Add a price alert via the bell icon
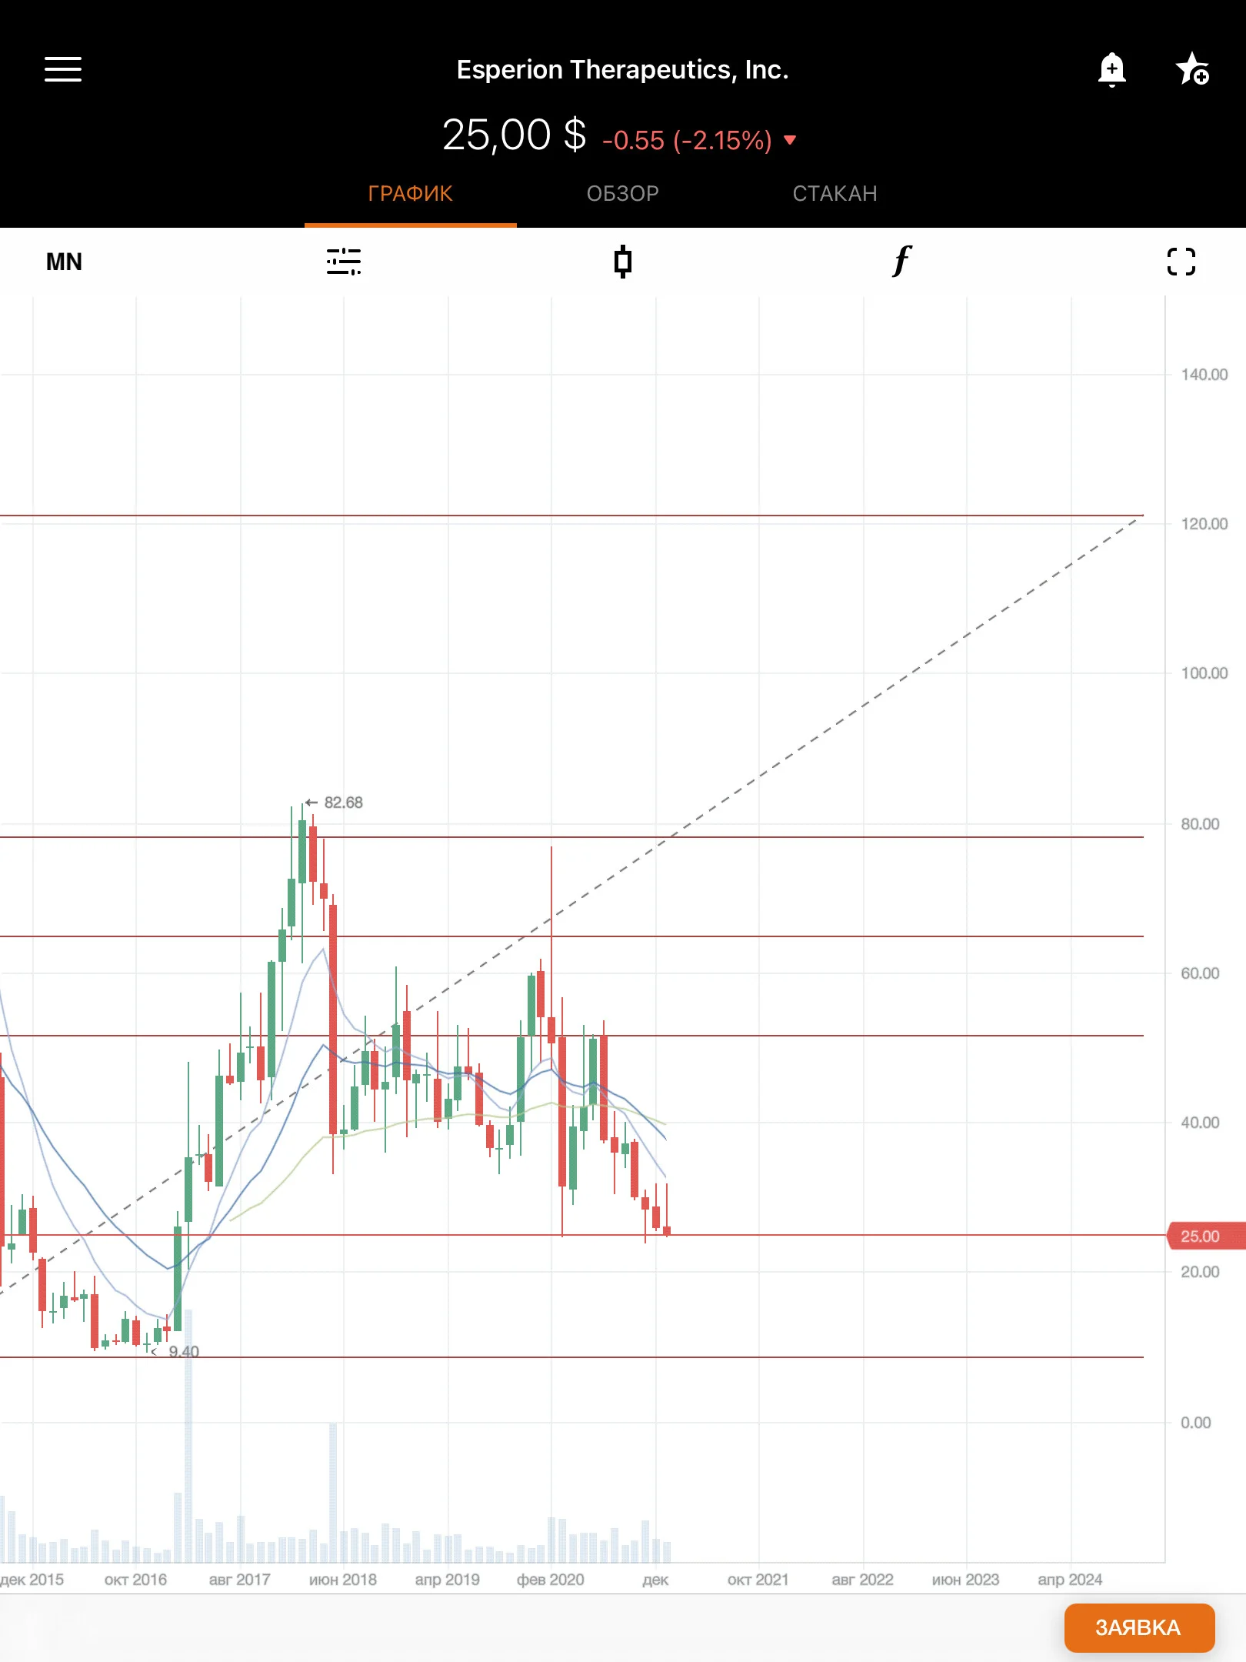 coord(1111,70)
